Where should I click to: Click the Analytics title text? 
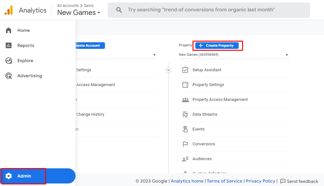[x=33, y=10]
